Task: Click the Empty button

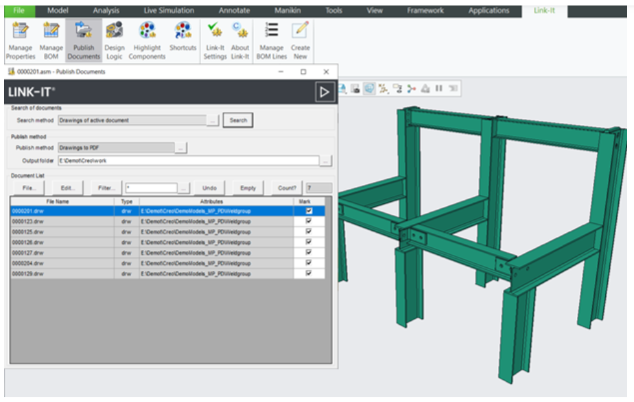Action: click(x=248, y=188)
